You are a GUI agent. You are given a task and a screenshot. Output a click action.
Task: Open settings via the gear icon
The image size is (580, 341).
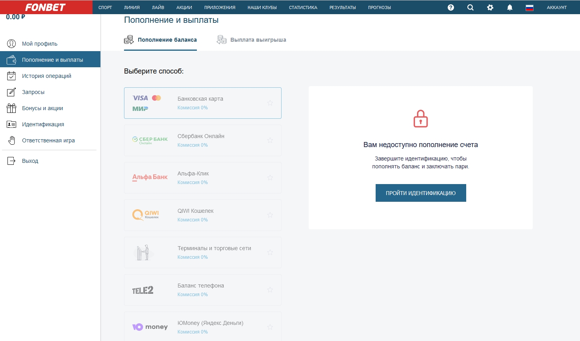coord(490,7)
